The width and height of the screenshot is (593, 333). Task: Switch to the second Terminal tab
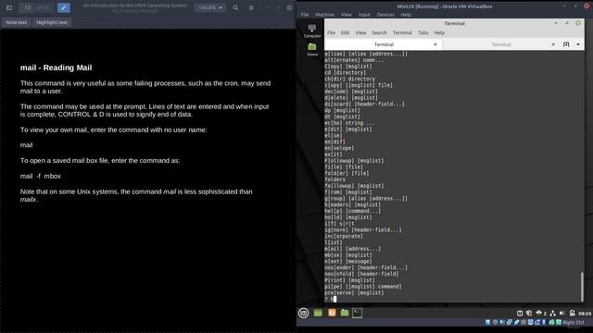501,44
